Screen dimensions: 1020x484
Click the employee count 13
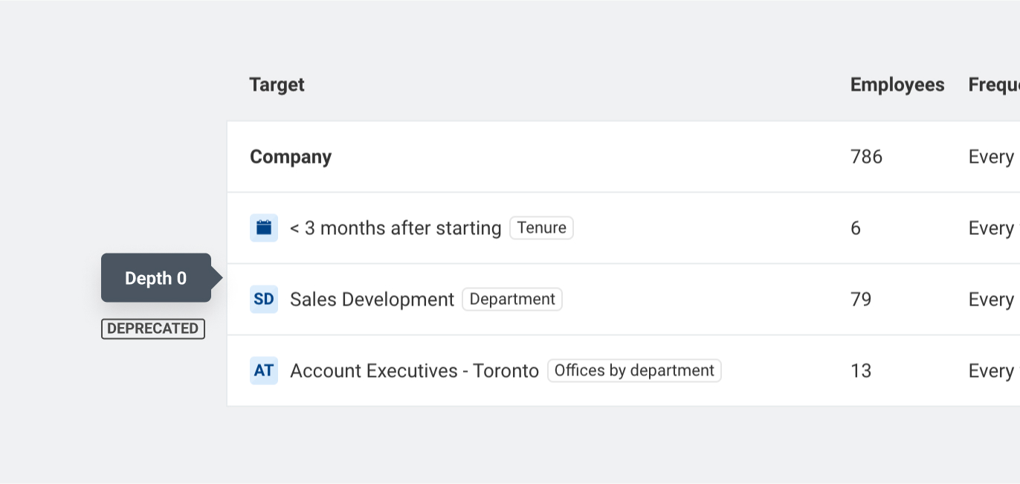pos(860,370)
